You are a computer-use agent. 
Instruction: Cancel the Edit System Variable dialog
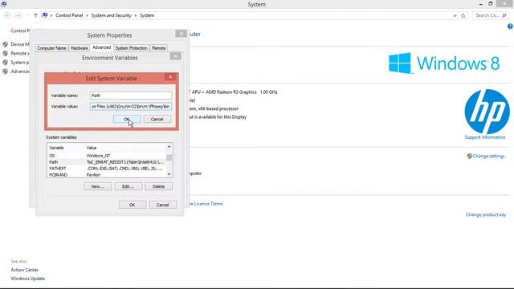pyautogui.click(x=157, y=120)
